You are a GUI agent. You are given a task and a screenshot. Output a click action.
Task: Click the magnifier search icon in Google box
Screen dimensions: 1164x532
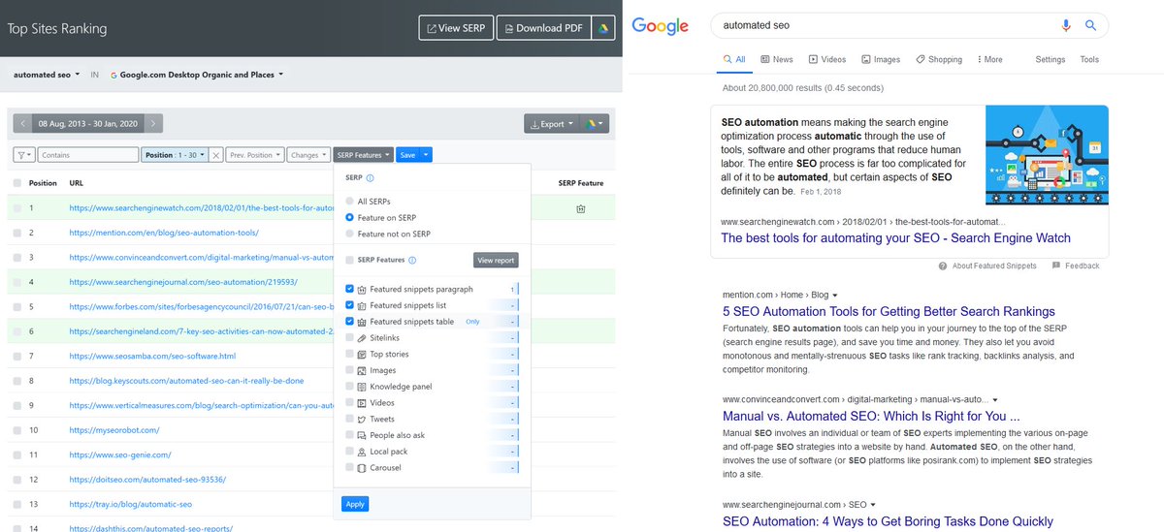tap(1090, 26)
